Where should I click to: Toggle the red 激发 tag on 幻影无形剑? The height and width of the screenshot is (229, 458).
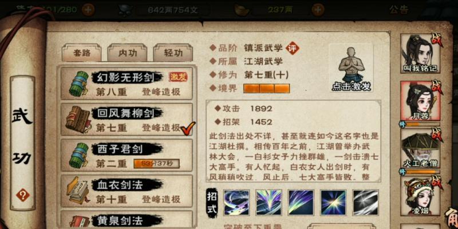point(178,77)
